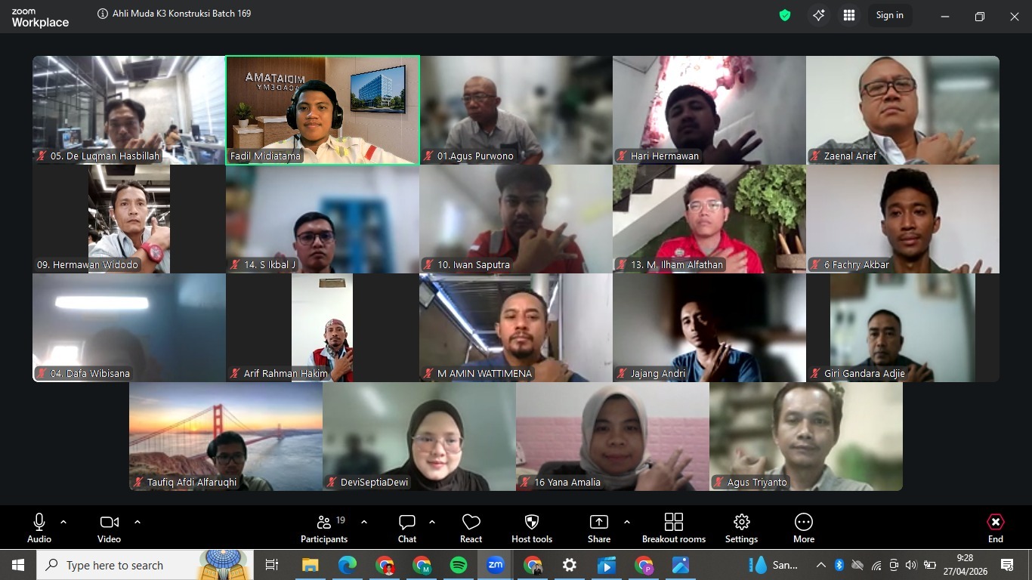Click the End meeting button
The height and width of the screenshot is (580, 1032).
tap(995, 527)
